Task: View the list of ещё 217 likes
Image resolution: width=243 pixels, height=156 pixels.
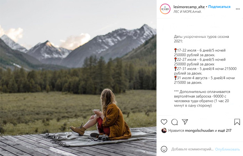Action: click(x=225, y=130)
